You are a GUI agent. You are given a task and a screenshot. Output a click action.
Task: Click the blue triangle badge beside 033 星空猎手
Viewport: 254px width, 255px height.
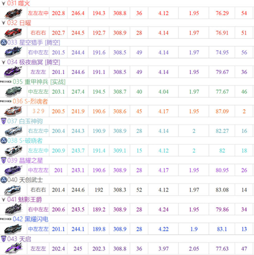tap(3, 42)
